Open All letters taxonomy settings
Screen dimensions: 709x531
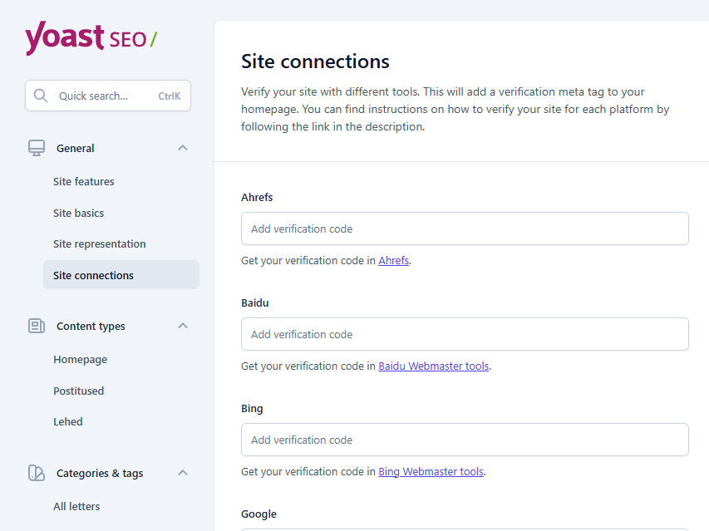point(76,506)
